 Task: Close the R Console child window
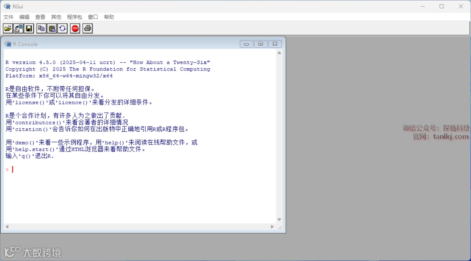coord(275,44)
